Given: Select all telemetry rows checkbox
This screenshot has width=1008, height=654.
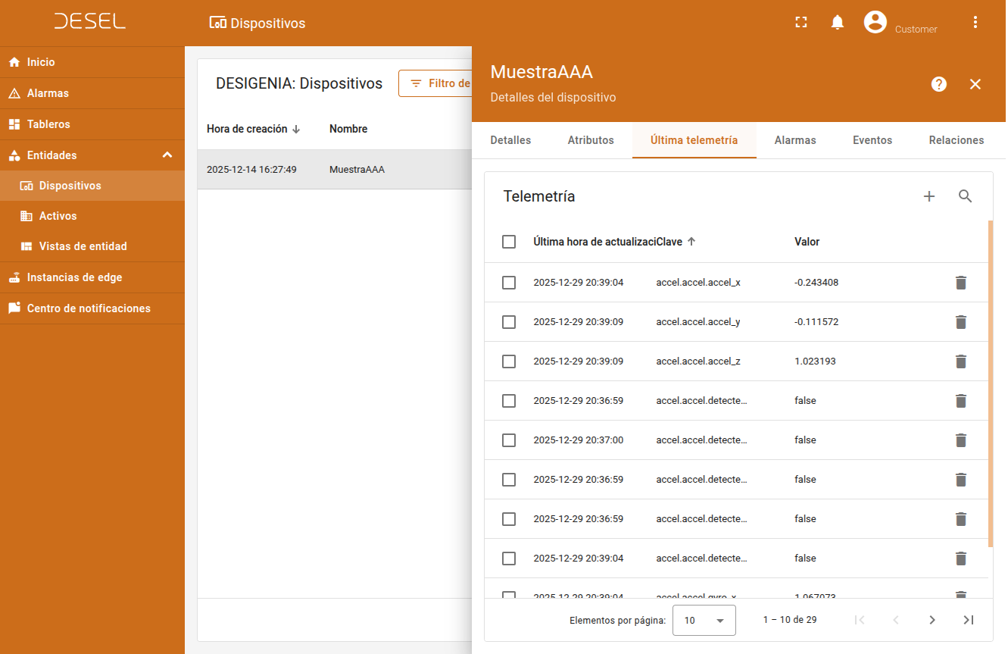Looking at the screenshot, I should (x=509, y=242).
